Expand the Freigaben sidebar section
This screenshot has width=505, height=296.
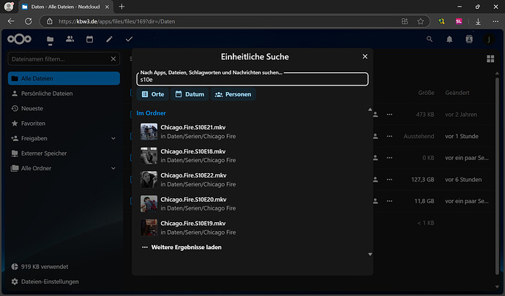coord(113,138)
